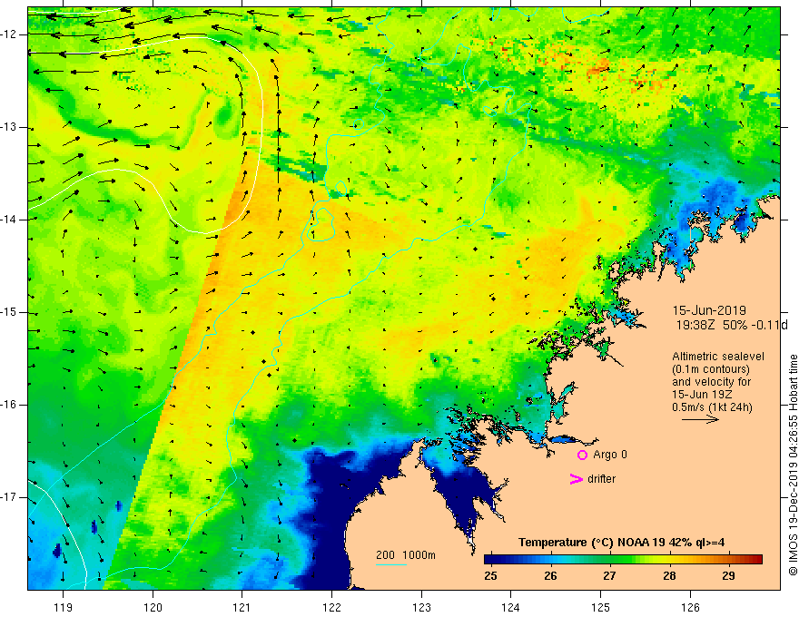Click the dark blue end of color bar near 25
The height and width of the screenshot is (617, 799).
click(x=490, y=560)
